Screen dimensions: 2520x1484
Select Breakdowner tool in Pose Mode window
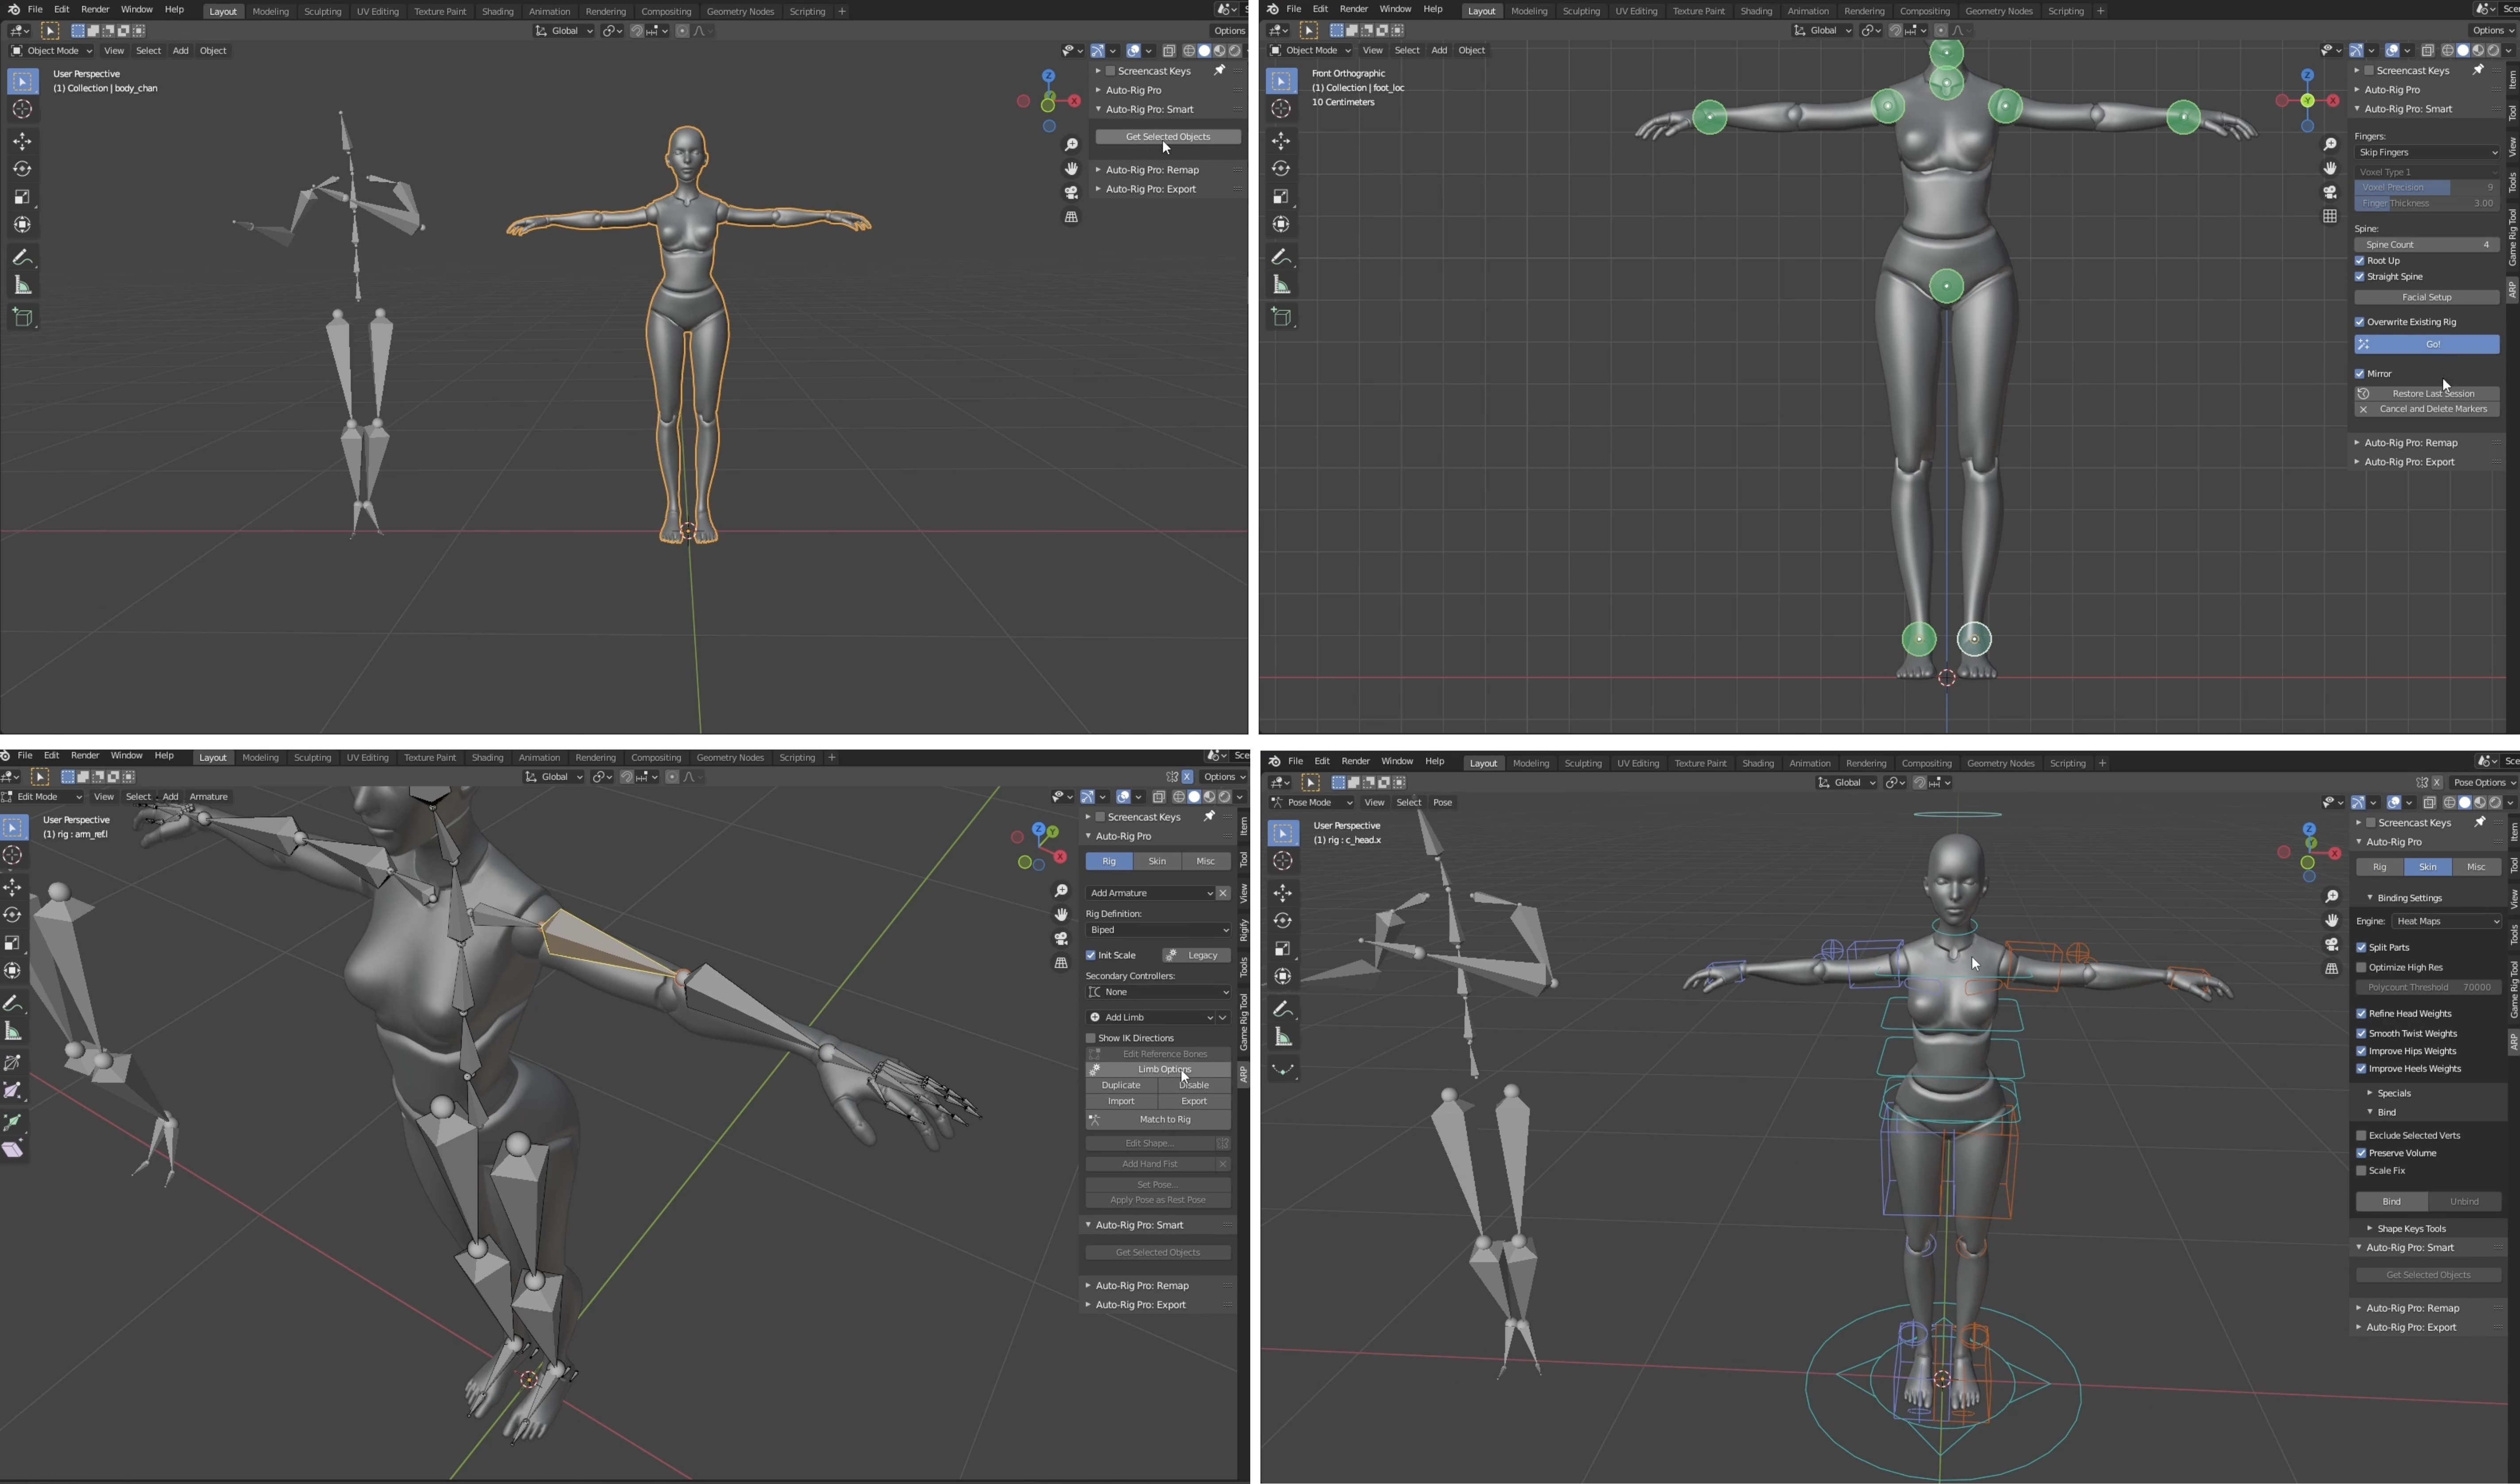(1283, 1070)
